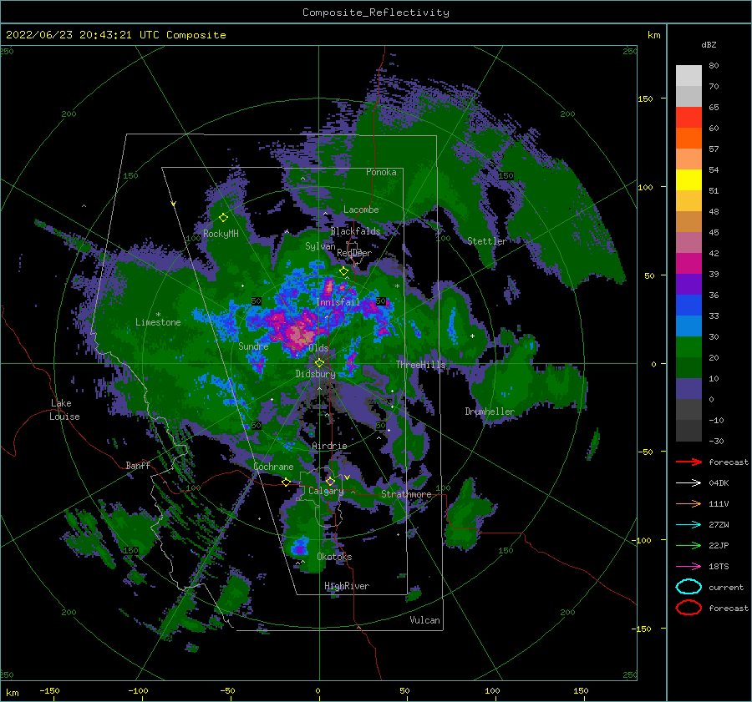Click the Composite_Reflectivity title

[x=376, y=13]
